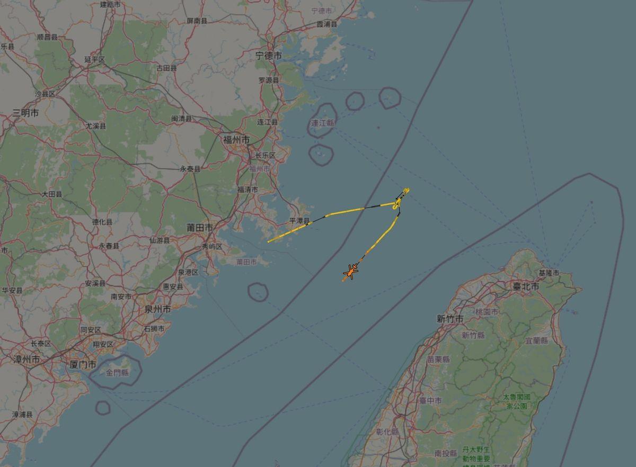Click the 漳州市 city label
The height and width of the screenshot is (467, 636).
(27, 359)
